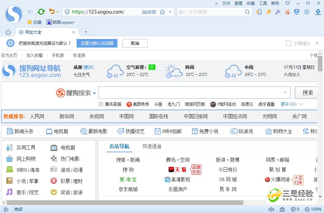Click the download arrow icon in toolbar
This screenshot has width=324, height=213.
318,12
